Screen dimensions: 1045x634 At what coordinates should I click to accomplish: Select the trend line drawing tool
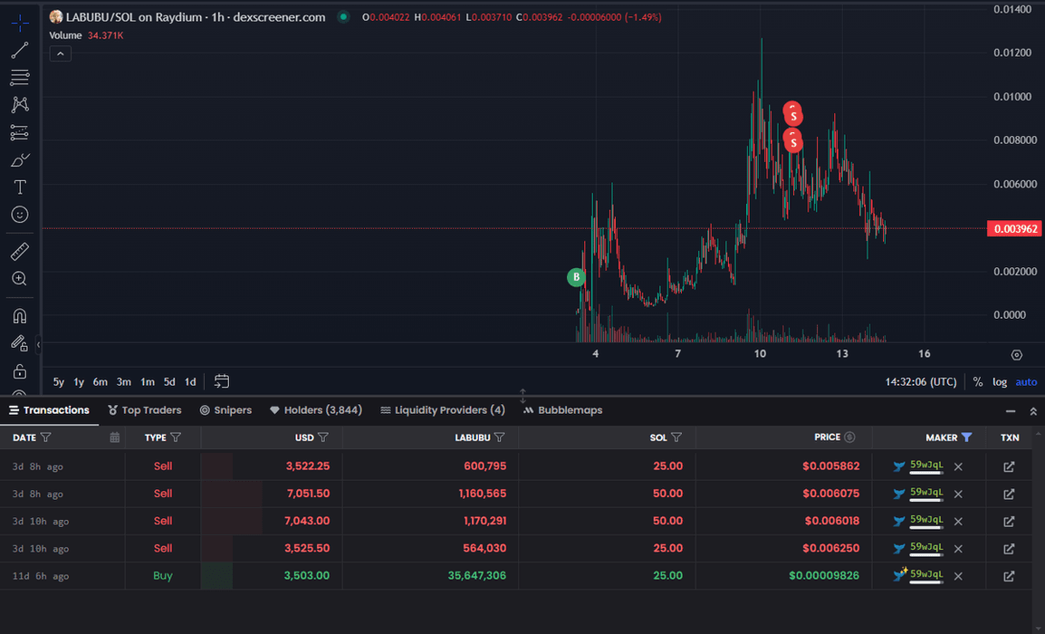[x=19, y=51]
